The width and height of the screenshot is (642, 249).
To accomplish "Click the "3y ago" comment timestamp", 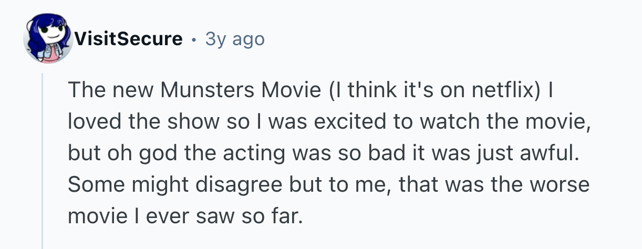I will (235, 39).
